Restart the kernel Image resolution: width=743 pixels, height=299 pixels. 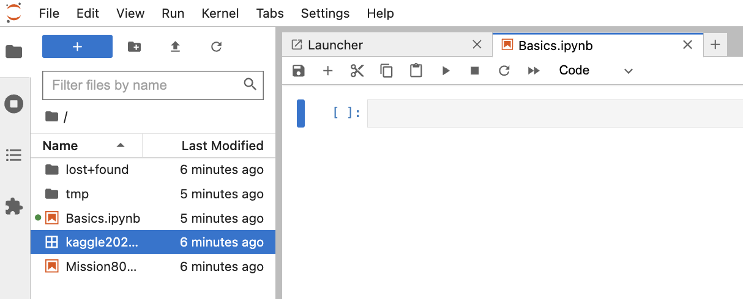click(504, 71)
